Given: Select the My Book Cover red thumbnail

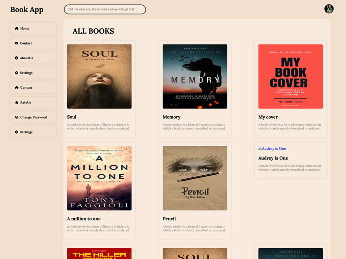Looking at the screenshot, I should point(291,77).
